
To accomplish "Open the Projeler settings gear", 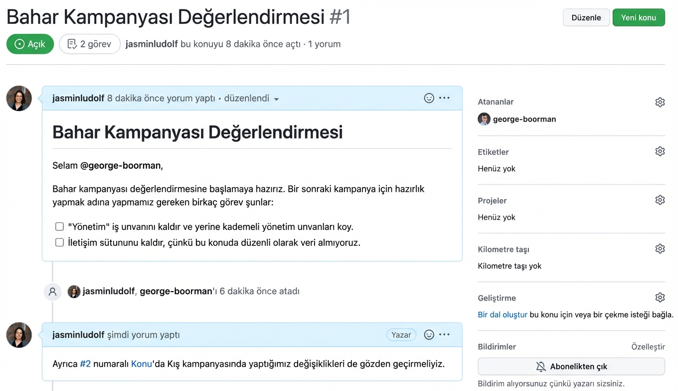I will click(660, 199).
